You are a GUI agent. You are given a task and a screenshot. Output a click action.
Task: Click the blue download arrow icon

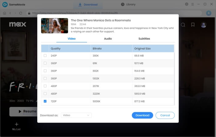(x=209, y=13)
